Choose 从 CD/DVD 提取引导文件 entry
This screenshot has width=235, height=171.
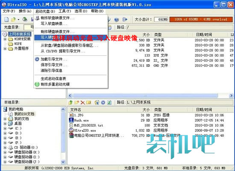[x=70, y=51]
